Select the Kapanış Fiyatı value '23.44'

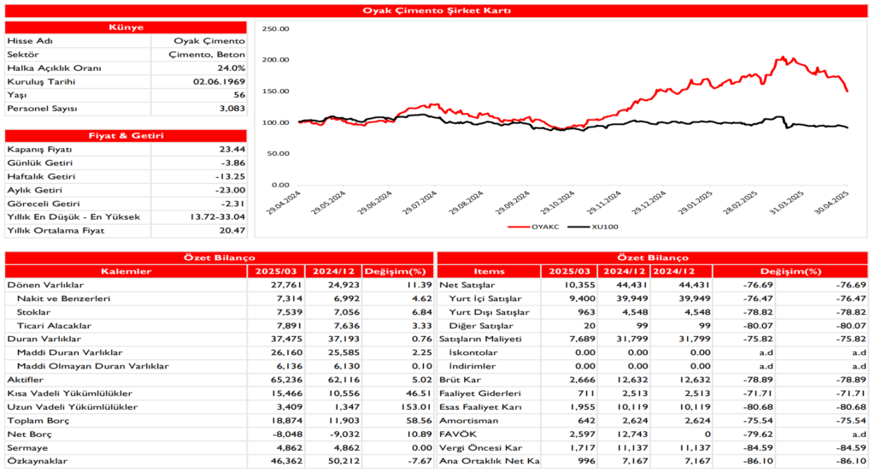[x=232, y=150]
